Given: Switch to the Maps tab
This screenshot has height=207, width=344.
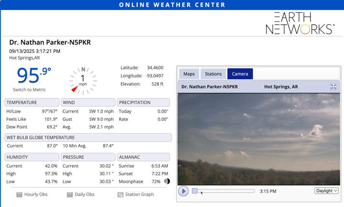Looking at the screenshot, I should click(189, 74).
